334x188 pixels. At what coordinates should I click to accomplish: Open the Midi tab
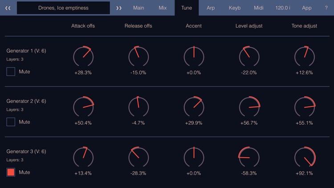pyautogui.click(x=259, y=8)
